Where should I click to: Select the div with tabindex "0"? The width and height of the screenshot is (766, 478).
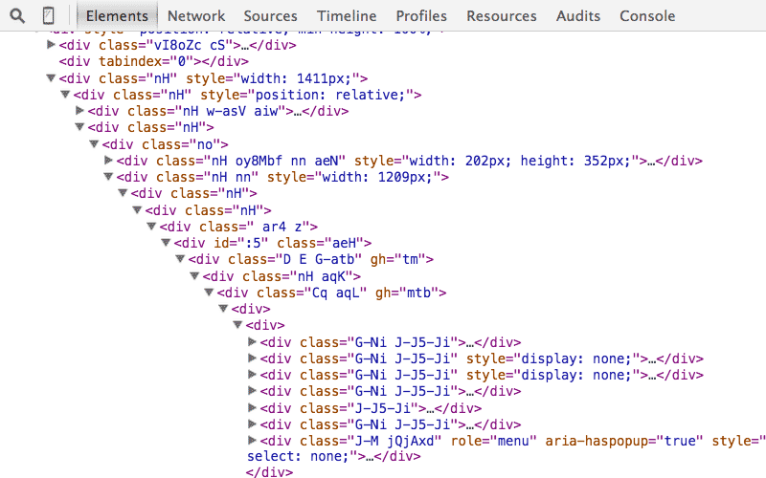133,61
